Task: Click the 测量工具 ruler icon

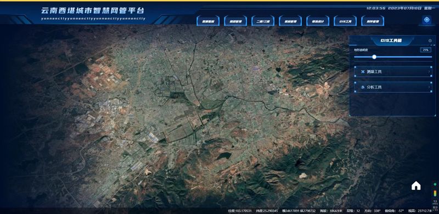Action: click(x=363, y=72)
